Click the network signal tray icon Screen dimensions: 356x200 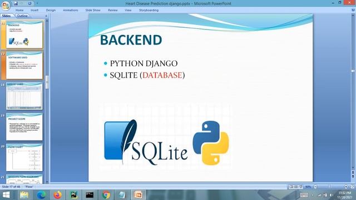319,195
